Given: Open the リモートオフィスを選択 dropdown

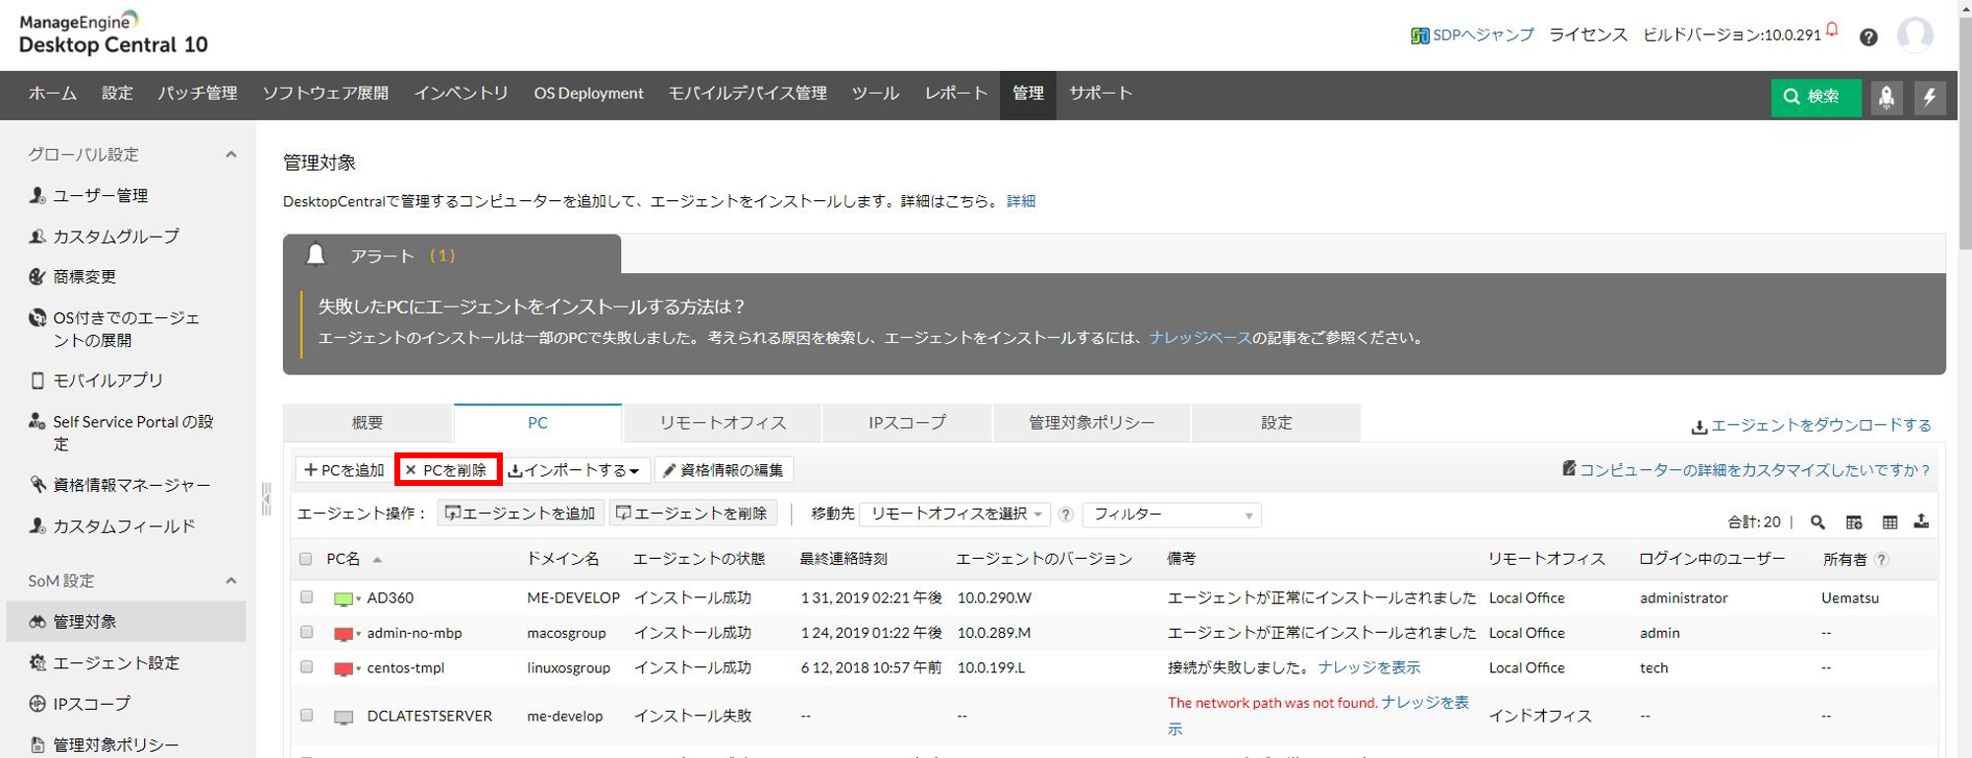Looking at the screenshot, I should [954, 514].
